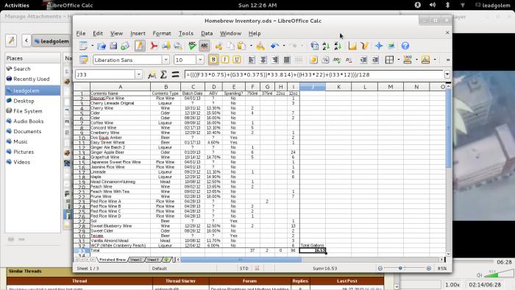Open the Name Box dropdown

pos(138,74)
